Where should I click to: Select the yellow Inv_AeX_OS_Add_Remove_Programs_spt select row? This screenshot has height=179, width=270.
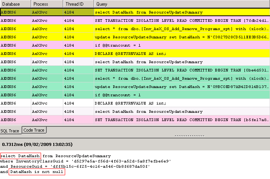(182, 29)
